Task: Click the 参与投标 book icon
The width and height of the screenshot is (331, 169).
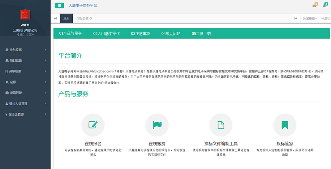Action: 7,50
